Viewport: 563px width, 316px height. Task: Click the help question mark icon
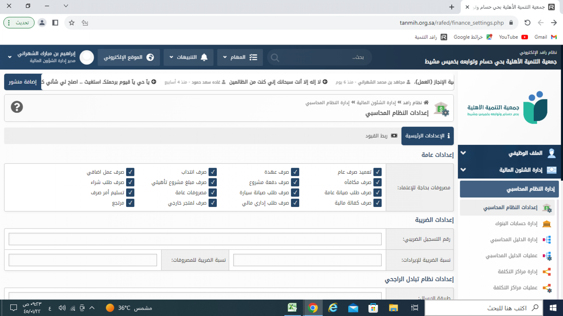coord(17,107)
